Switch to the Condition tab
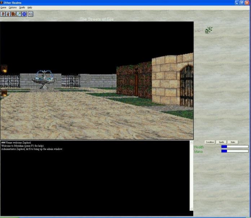This screenshot has width=251, height=218. coord(210,142)
